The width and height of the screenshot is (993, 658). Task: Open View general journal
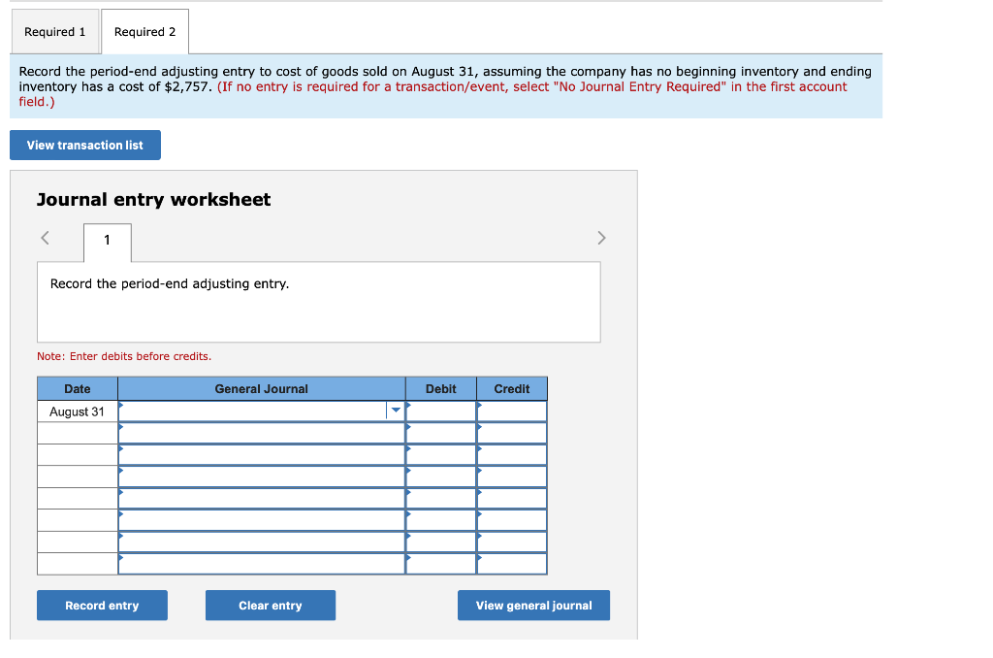[534, 606]
